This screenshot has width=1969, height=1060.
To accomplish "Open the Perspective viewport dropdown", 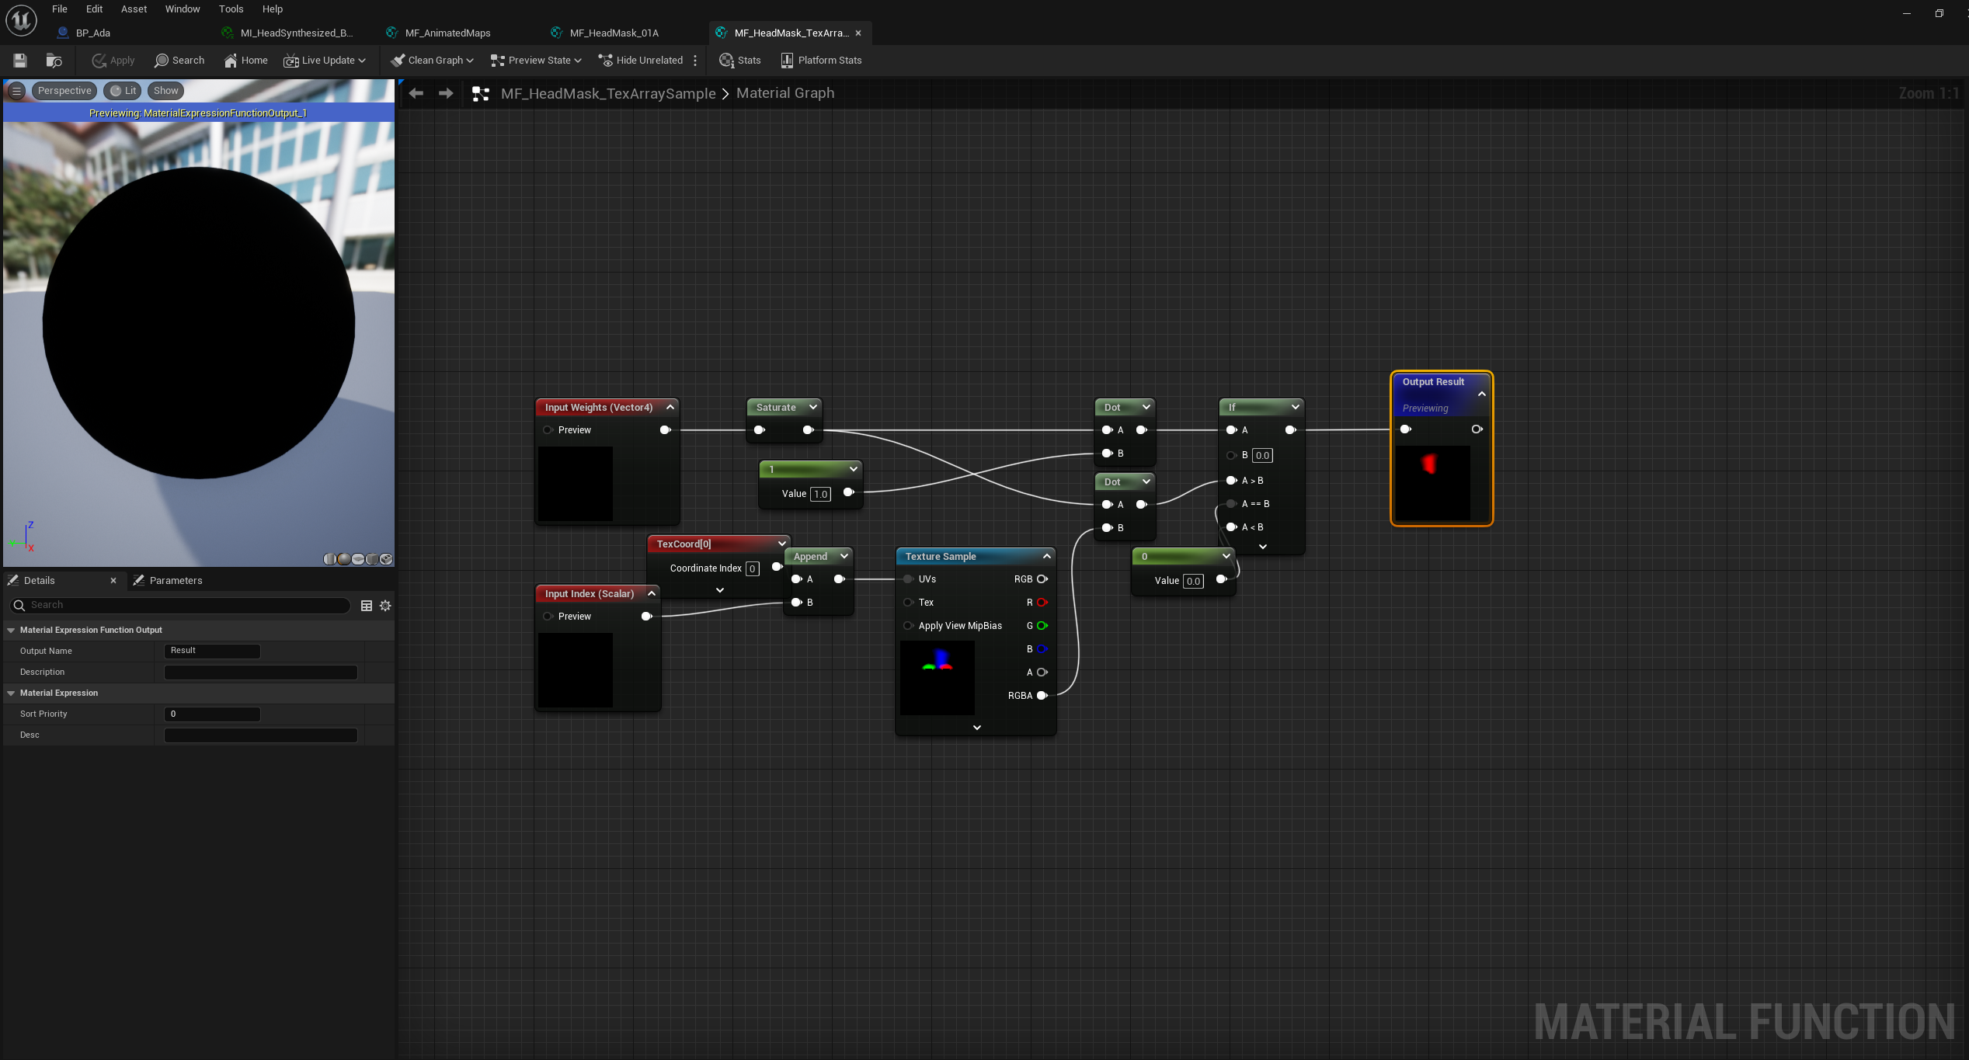I will tap(64, 90).
